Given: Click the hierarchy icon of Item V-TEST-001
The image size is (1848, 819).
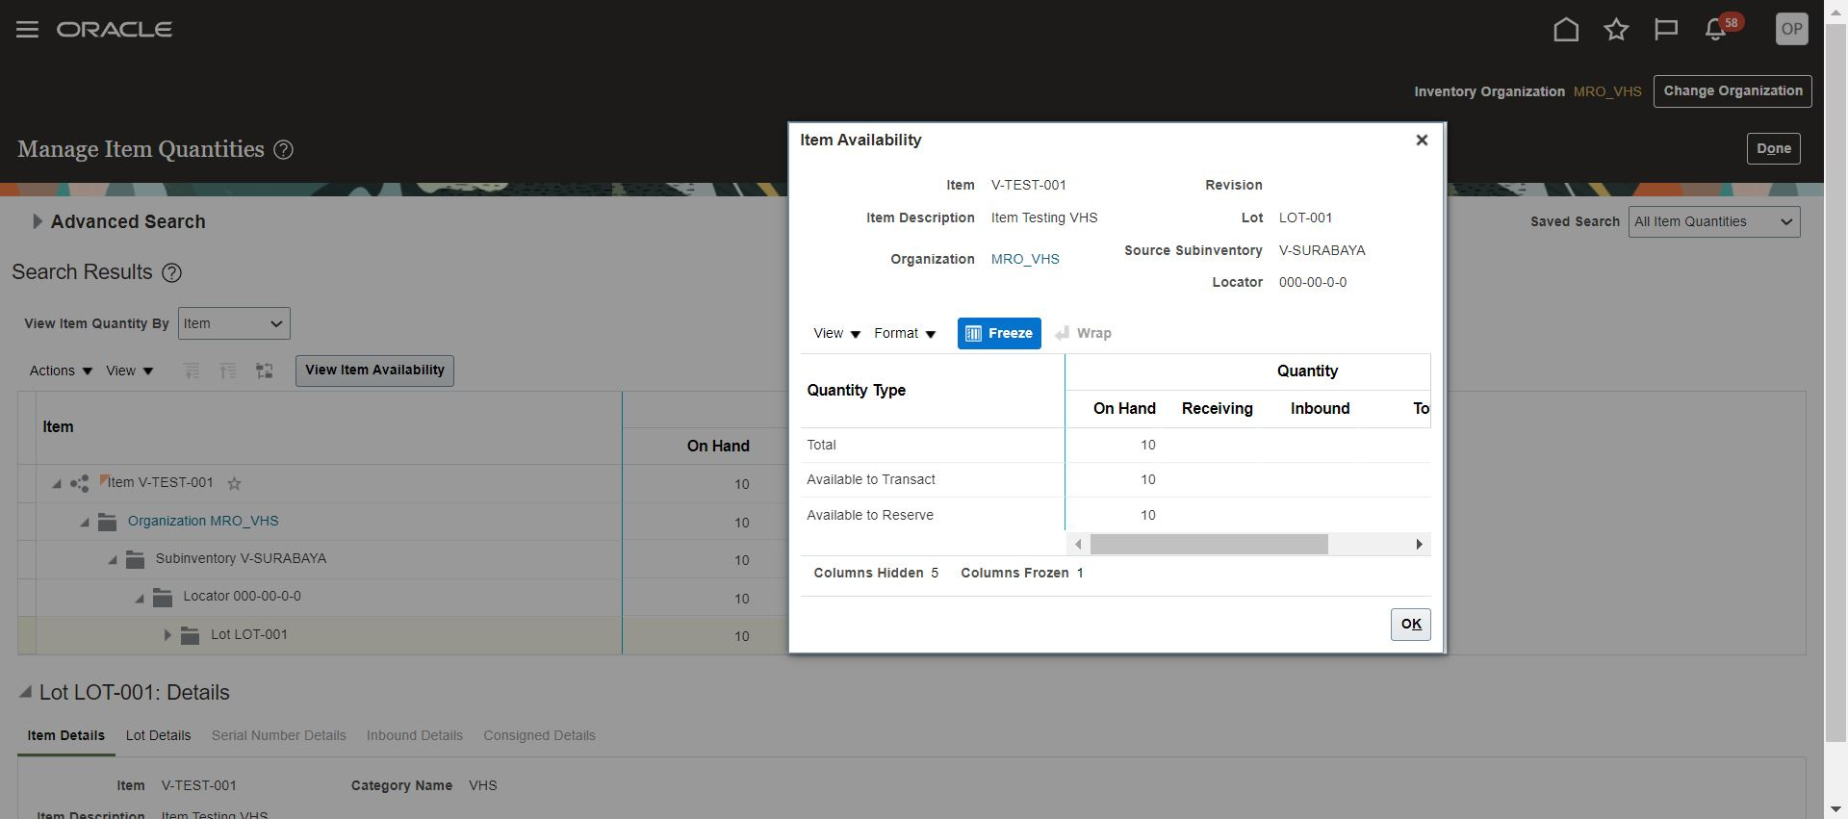Looking at the screenshot, I should 79,484.
